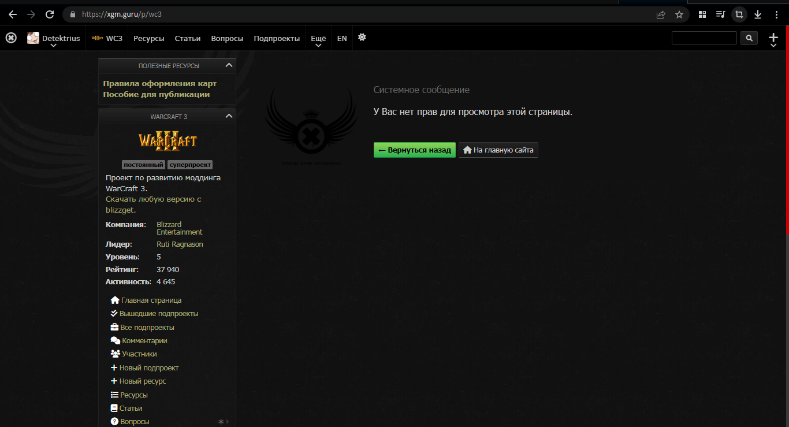View site info via the padlock icon
Screen dimensions: 789x427
[73, 14]
